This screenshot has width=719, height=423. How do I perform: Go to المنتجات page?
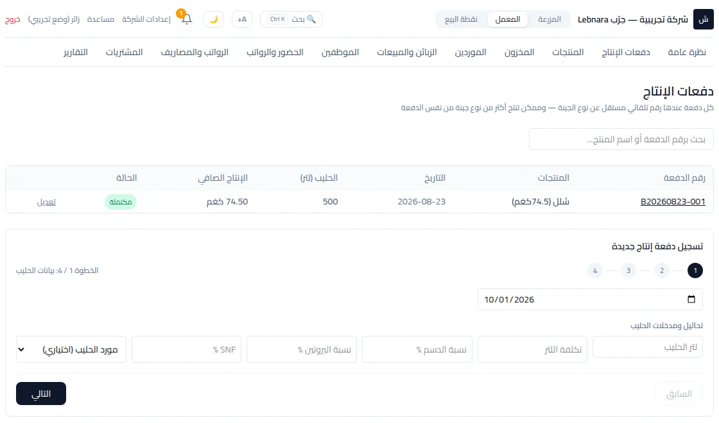tap(567, 52)
